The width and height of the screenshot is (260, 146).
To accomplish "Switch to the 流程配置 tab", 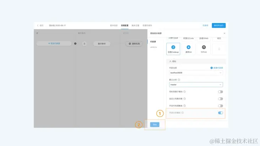I will tap(125, 26).
